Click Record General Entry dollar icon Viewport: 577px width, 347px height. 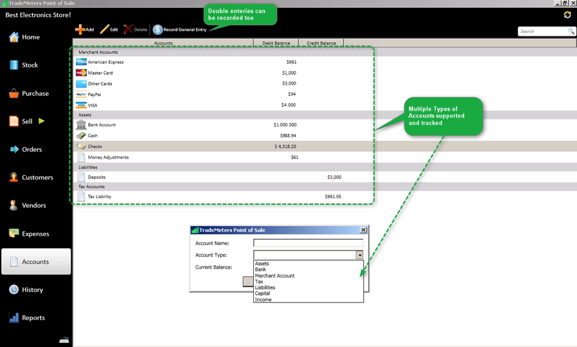point(158,30)
